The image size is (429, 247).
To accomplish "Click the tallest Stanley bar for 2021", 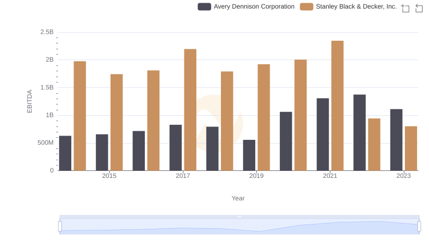I will click(x=337, y=106).
